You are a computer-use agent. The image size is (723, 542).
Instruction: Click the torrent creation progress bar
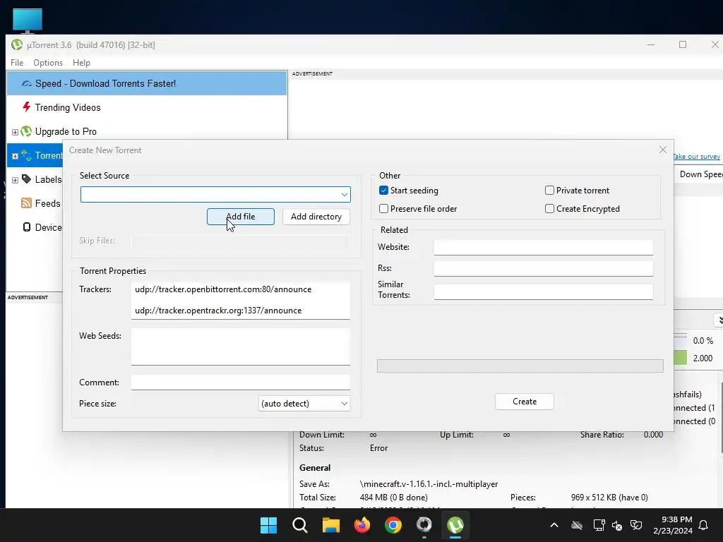coord(520,366)
